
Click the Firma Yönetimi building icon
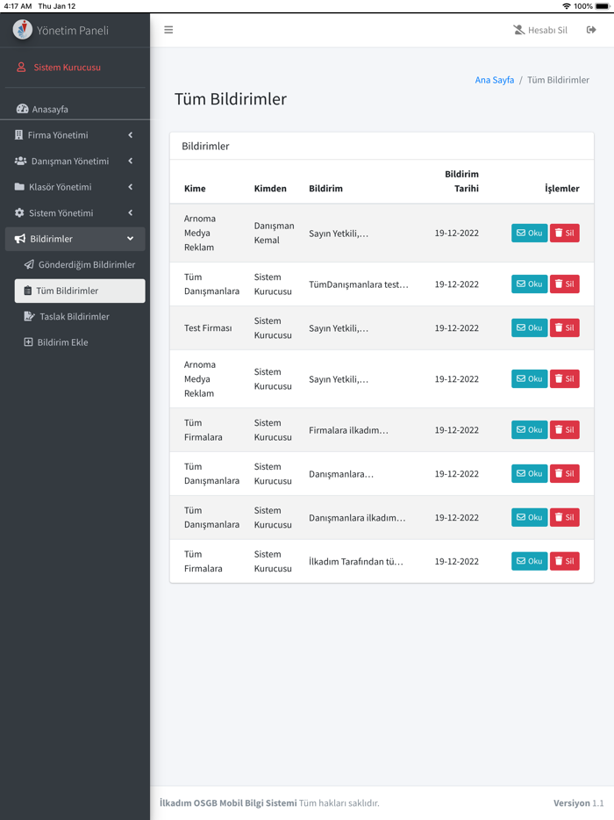(18, 135)
